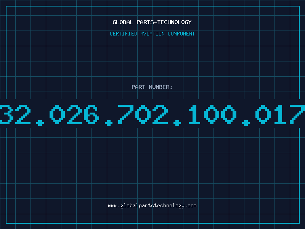Click the dot between 702 and 100
This screenshot has width=305, height=229.
177,123
